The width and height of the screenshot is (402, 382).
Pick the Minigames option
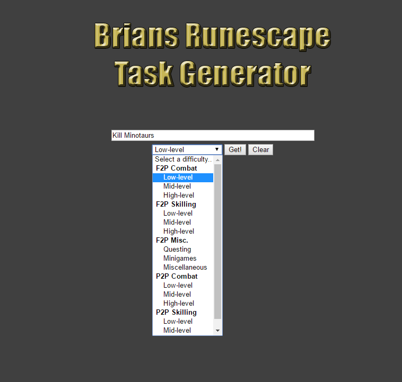(x=183, y=259)
